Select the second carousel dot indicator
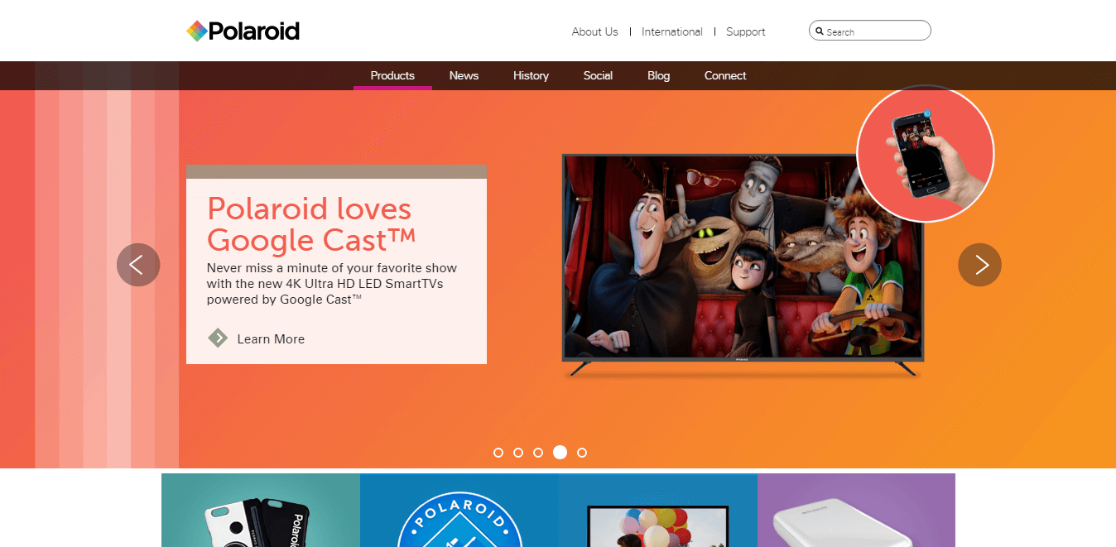This screenshot has height=547, width=1116. (518, 453)
